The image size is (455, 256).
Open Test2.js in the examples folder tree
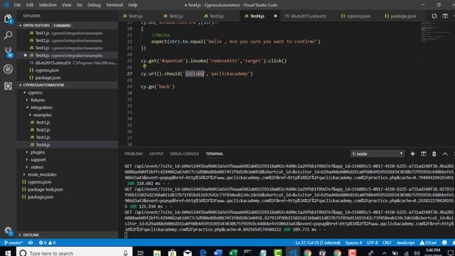(x=43, y=129)
